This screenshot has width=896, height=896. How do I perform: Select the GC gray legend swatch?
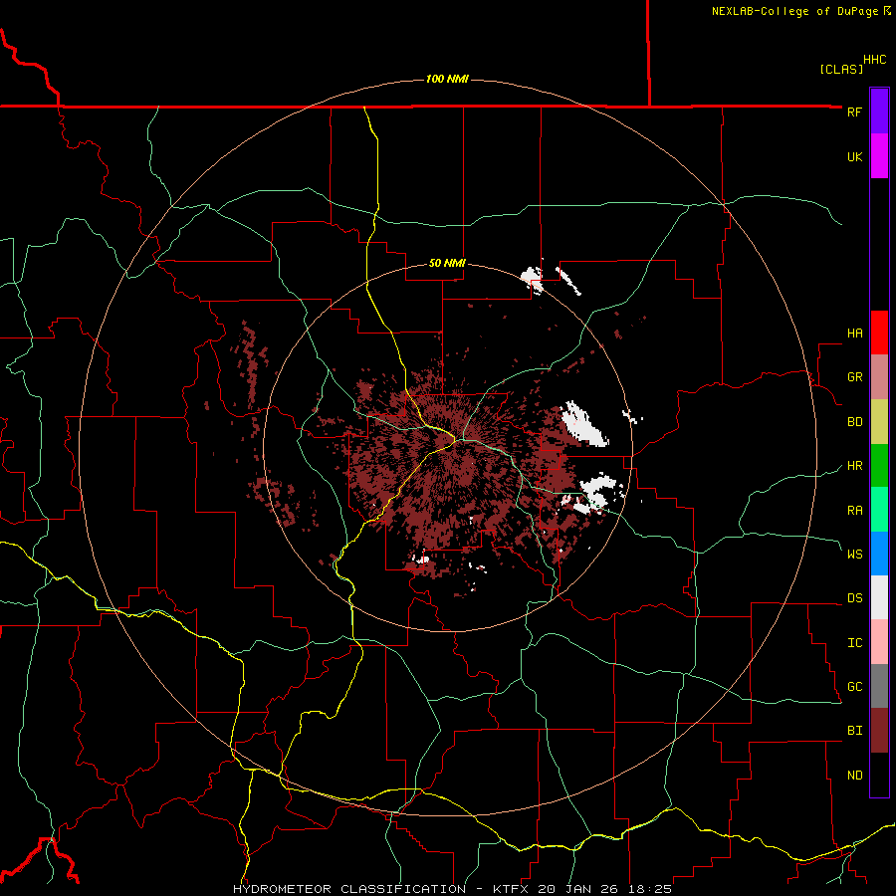coord(879,686)
